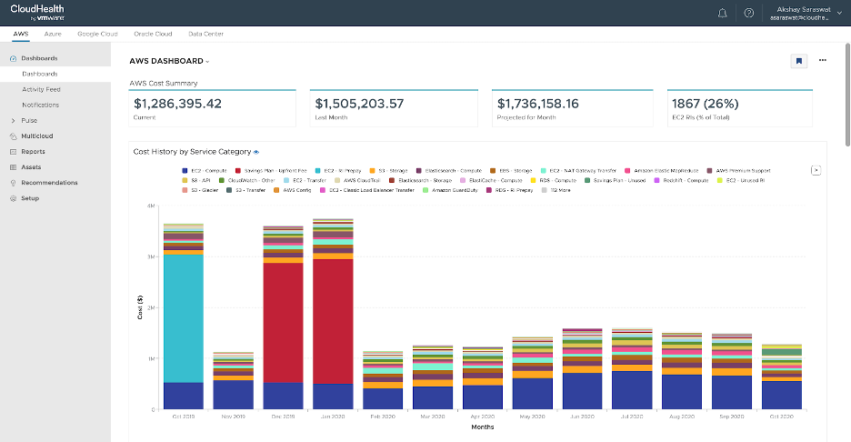Click the CloudHealth by VMware logo
The height and width of the screenshot is (442, 851).
(x=37, y=13)
